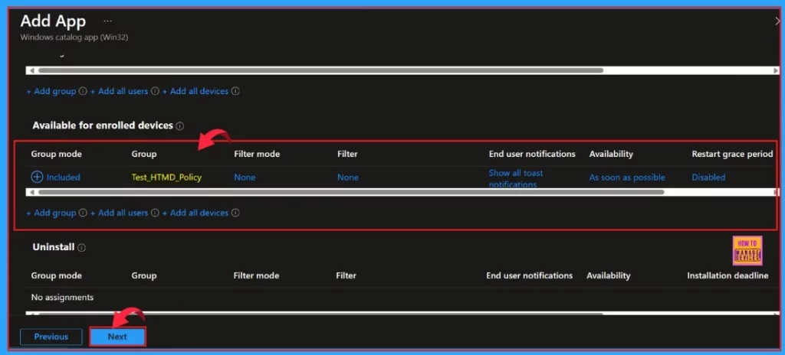This screenshot has height=355, width=785.
Task: Click info icon after lower Add all users
Action: [x=155, y=213]
